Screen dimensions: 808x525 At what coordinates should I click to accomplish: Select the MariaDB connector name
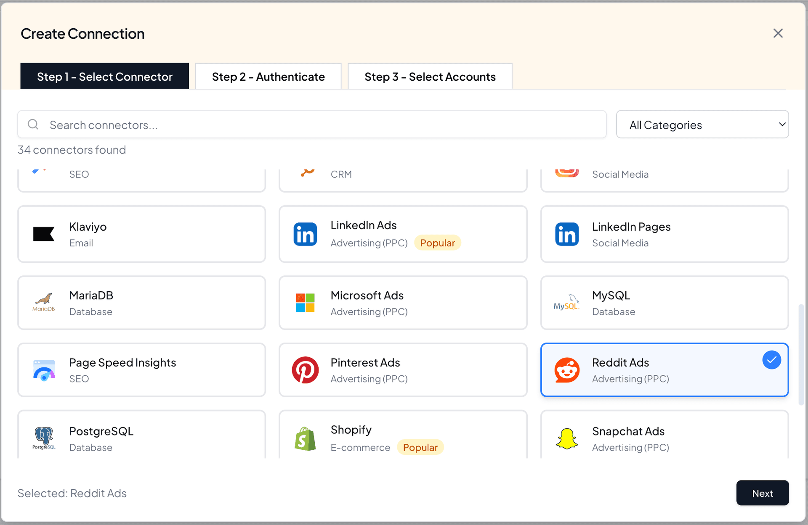[91, 295]
